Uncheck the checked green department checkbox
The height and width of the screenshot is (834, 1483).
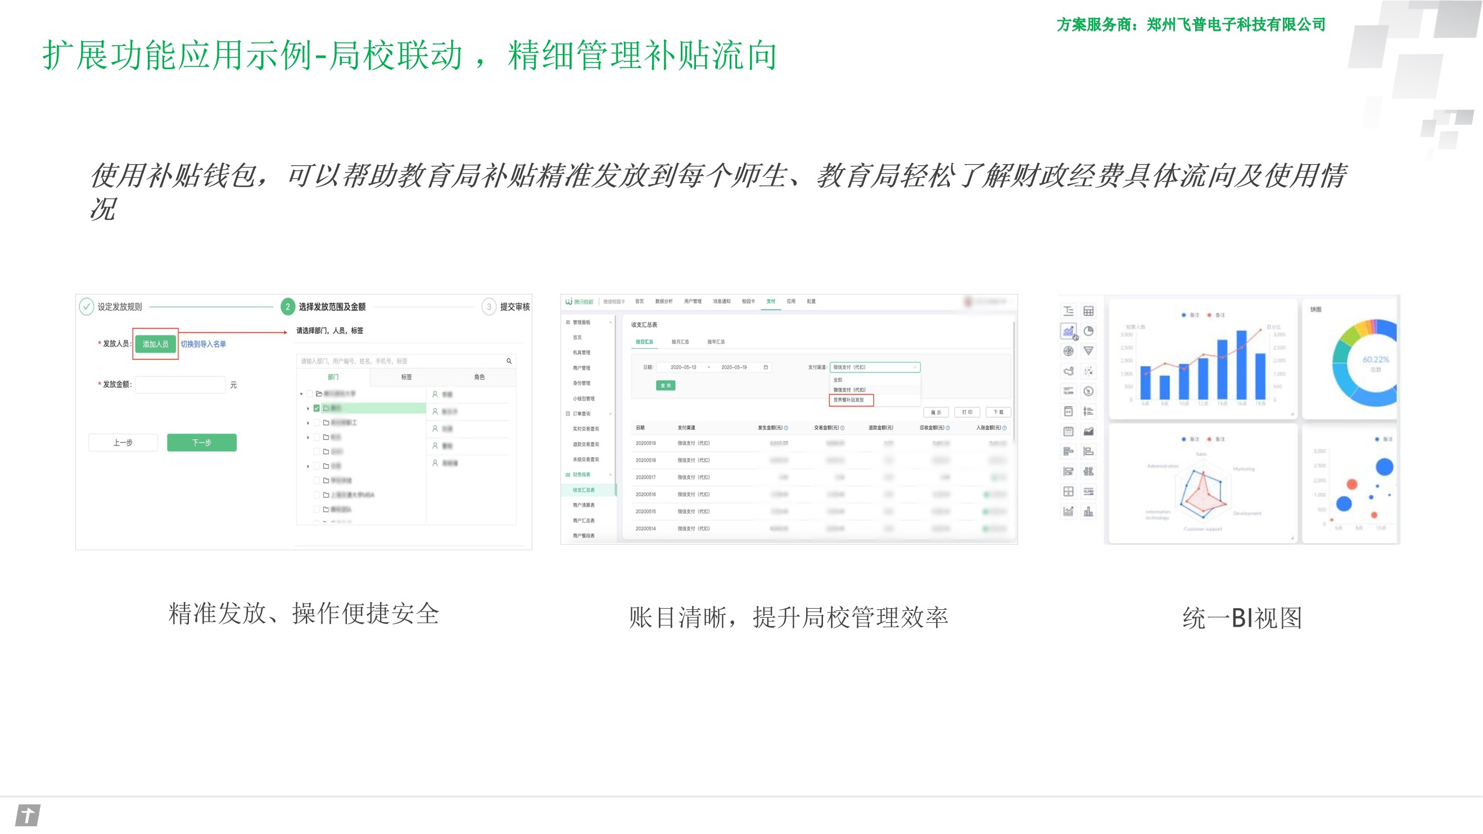[317, 408]
